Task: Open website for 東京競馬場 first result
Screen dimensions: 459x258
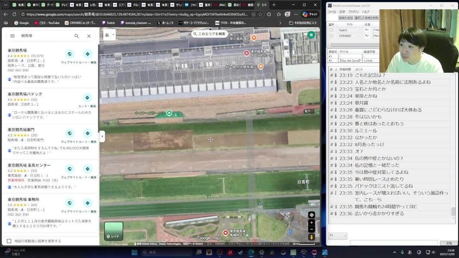Action: tap(70, 54)
